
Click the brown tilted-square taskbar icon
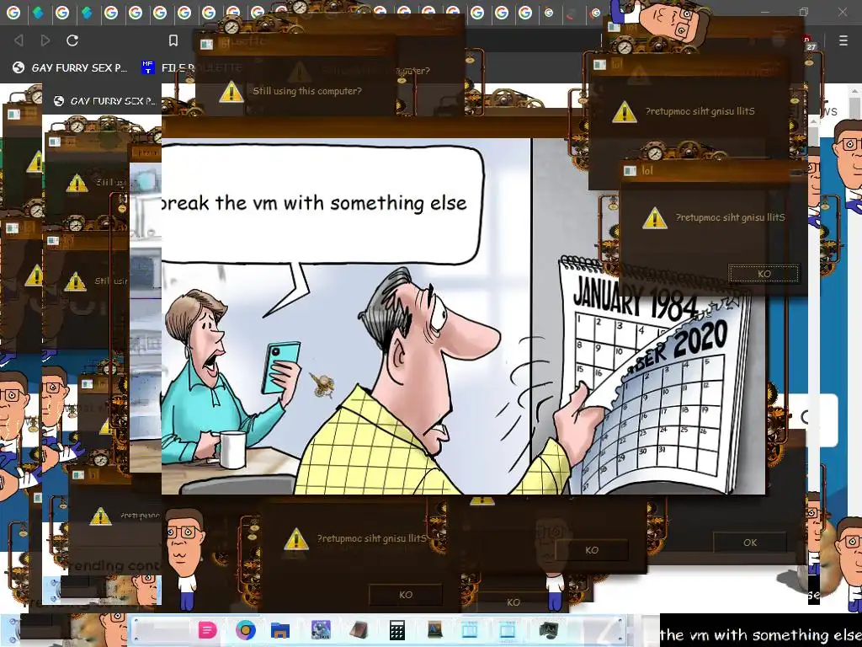point(359,630)
